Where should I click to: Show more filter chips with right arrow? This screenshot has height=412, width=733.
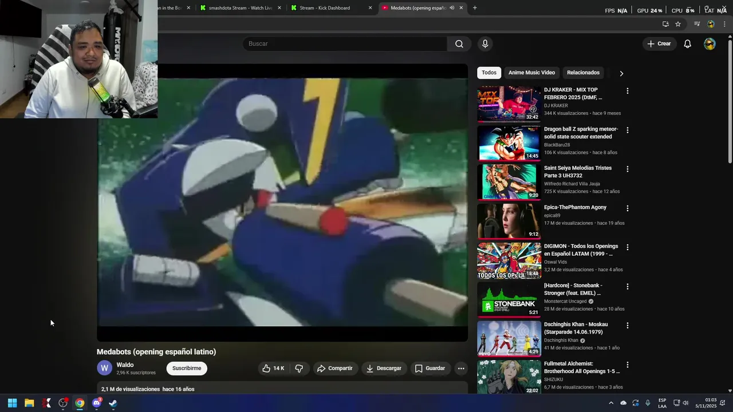point(621,73)
